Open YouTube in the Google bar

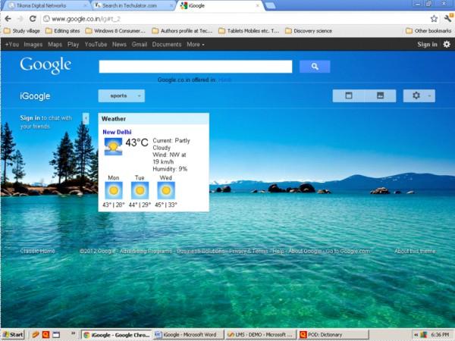96,45
